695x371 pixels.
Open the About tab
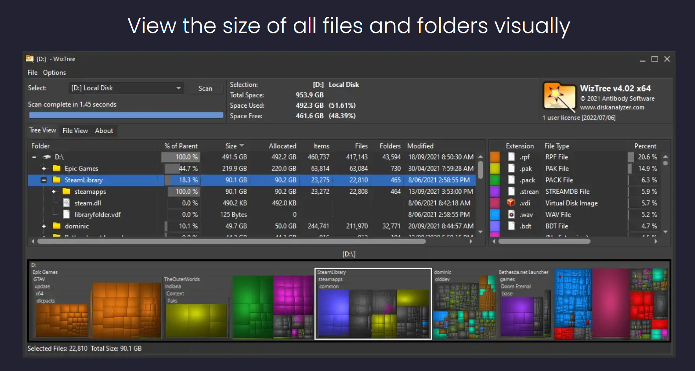[104, 130]
